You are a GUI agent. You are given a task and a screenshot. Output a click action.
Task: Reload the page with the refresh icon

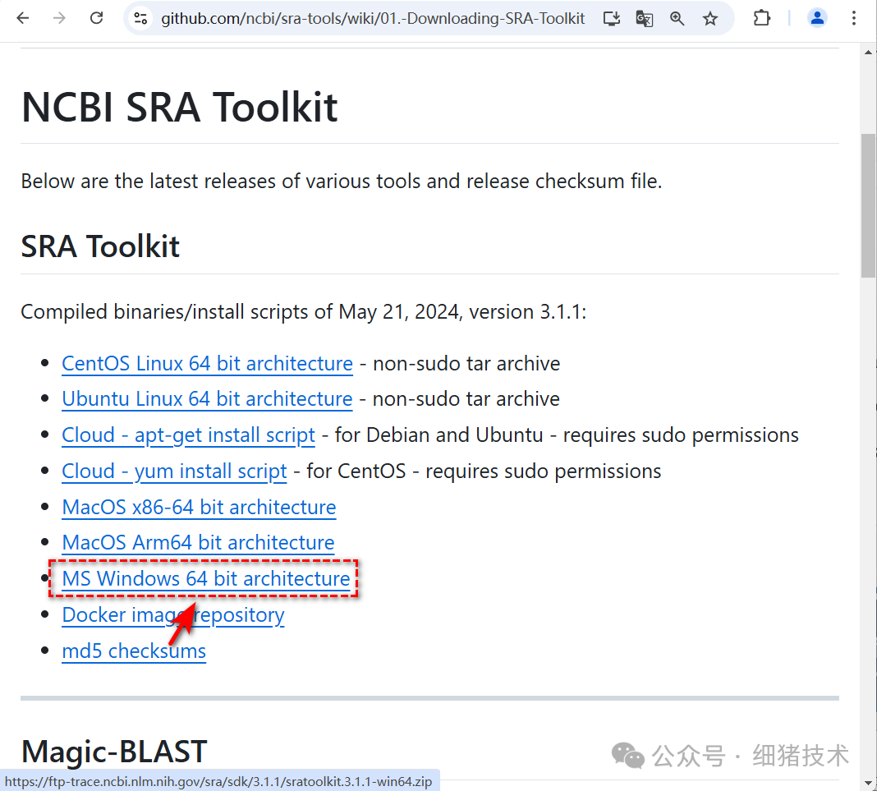(x=96, y=18)
